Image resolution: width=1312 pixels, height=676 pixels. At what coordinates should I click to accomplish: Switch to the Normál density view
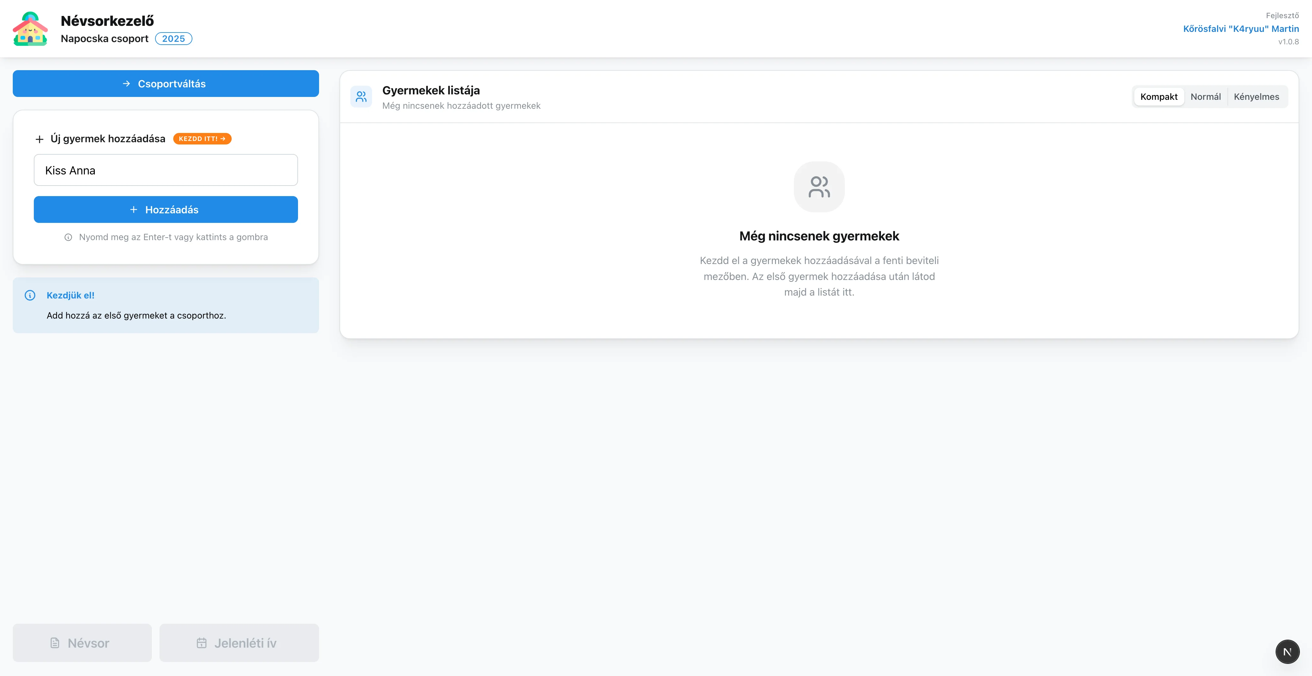pyautogui.click(x=1205, y=97)
